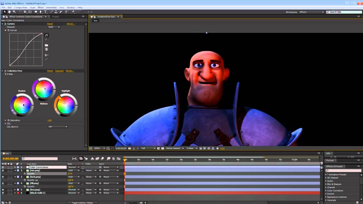The height and width of the screenshot is (204, 363).
Task: Enable motion blur icon in timeline header
Action: pyautogui.click(x=102, y=159)
